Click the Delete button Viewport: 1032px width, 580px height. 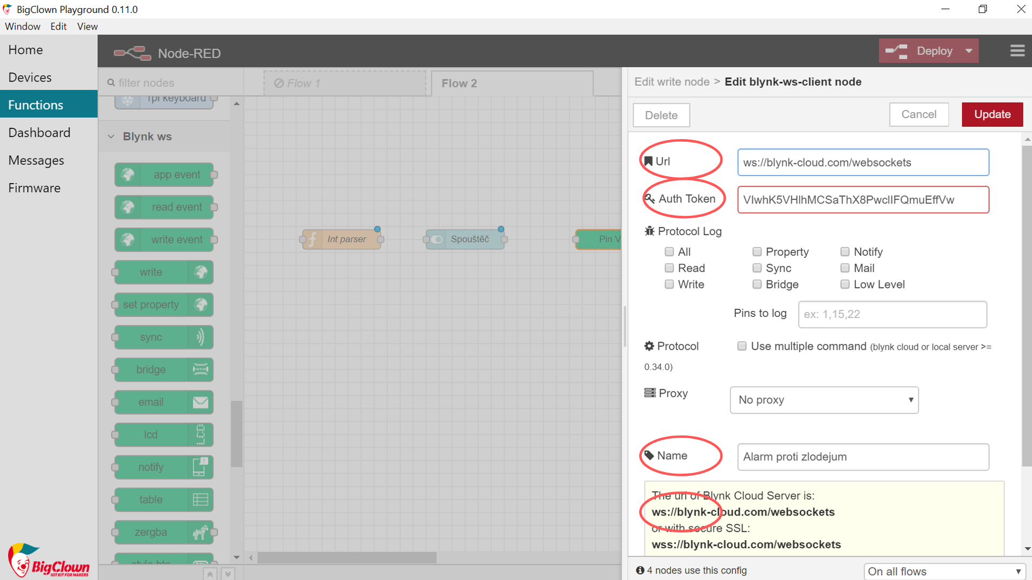661,115
